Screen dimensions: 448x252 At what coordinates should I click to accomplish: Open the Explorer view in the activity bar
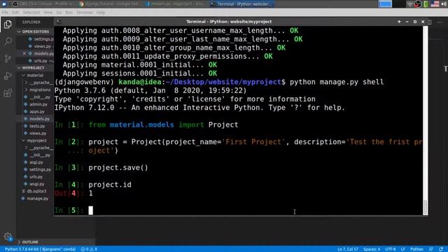click(8, 24)
